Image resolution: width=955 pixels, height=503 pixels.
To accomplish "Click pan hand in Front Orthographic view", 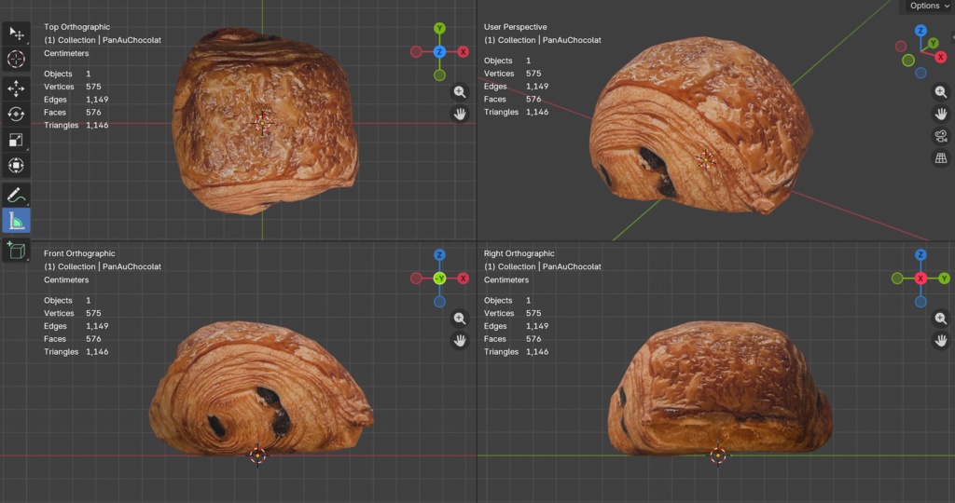I will pos(460,341).
